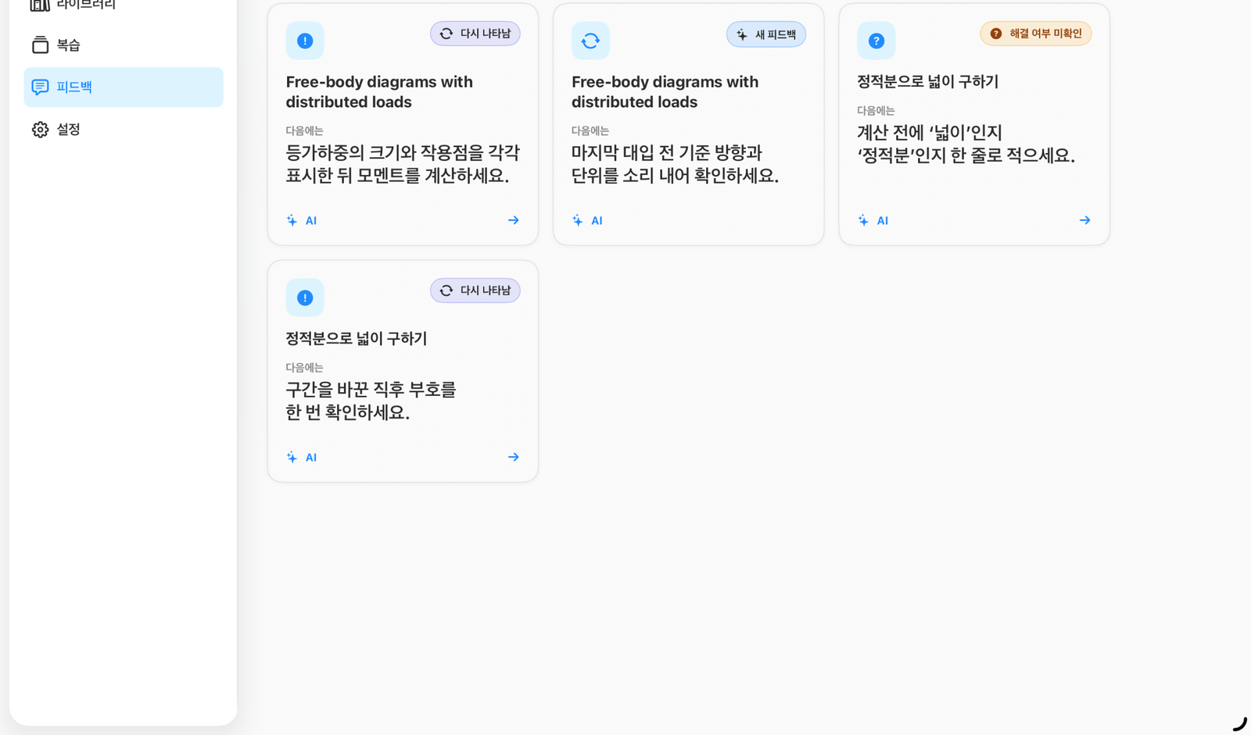Click 다시 나타남 badge on 구간을 바꾼 card

point(475,291)
